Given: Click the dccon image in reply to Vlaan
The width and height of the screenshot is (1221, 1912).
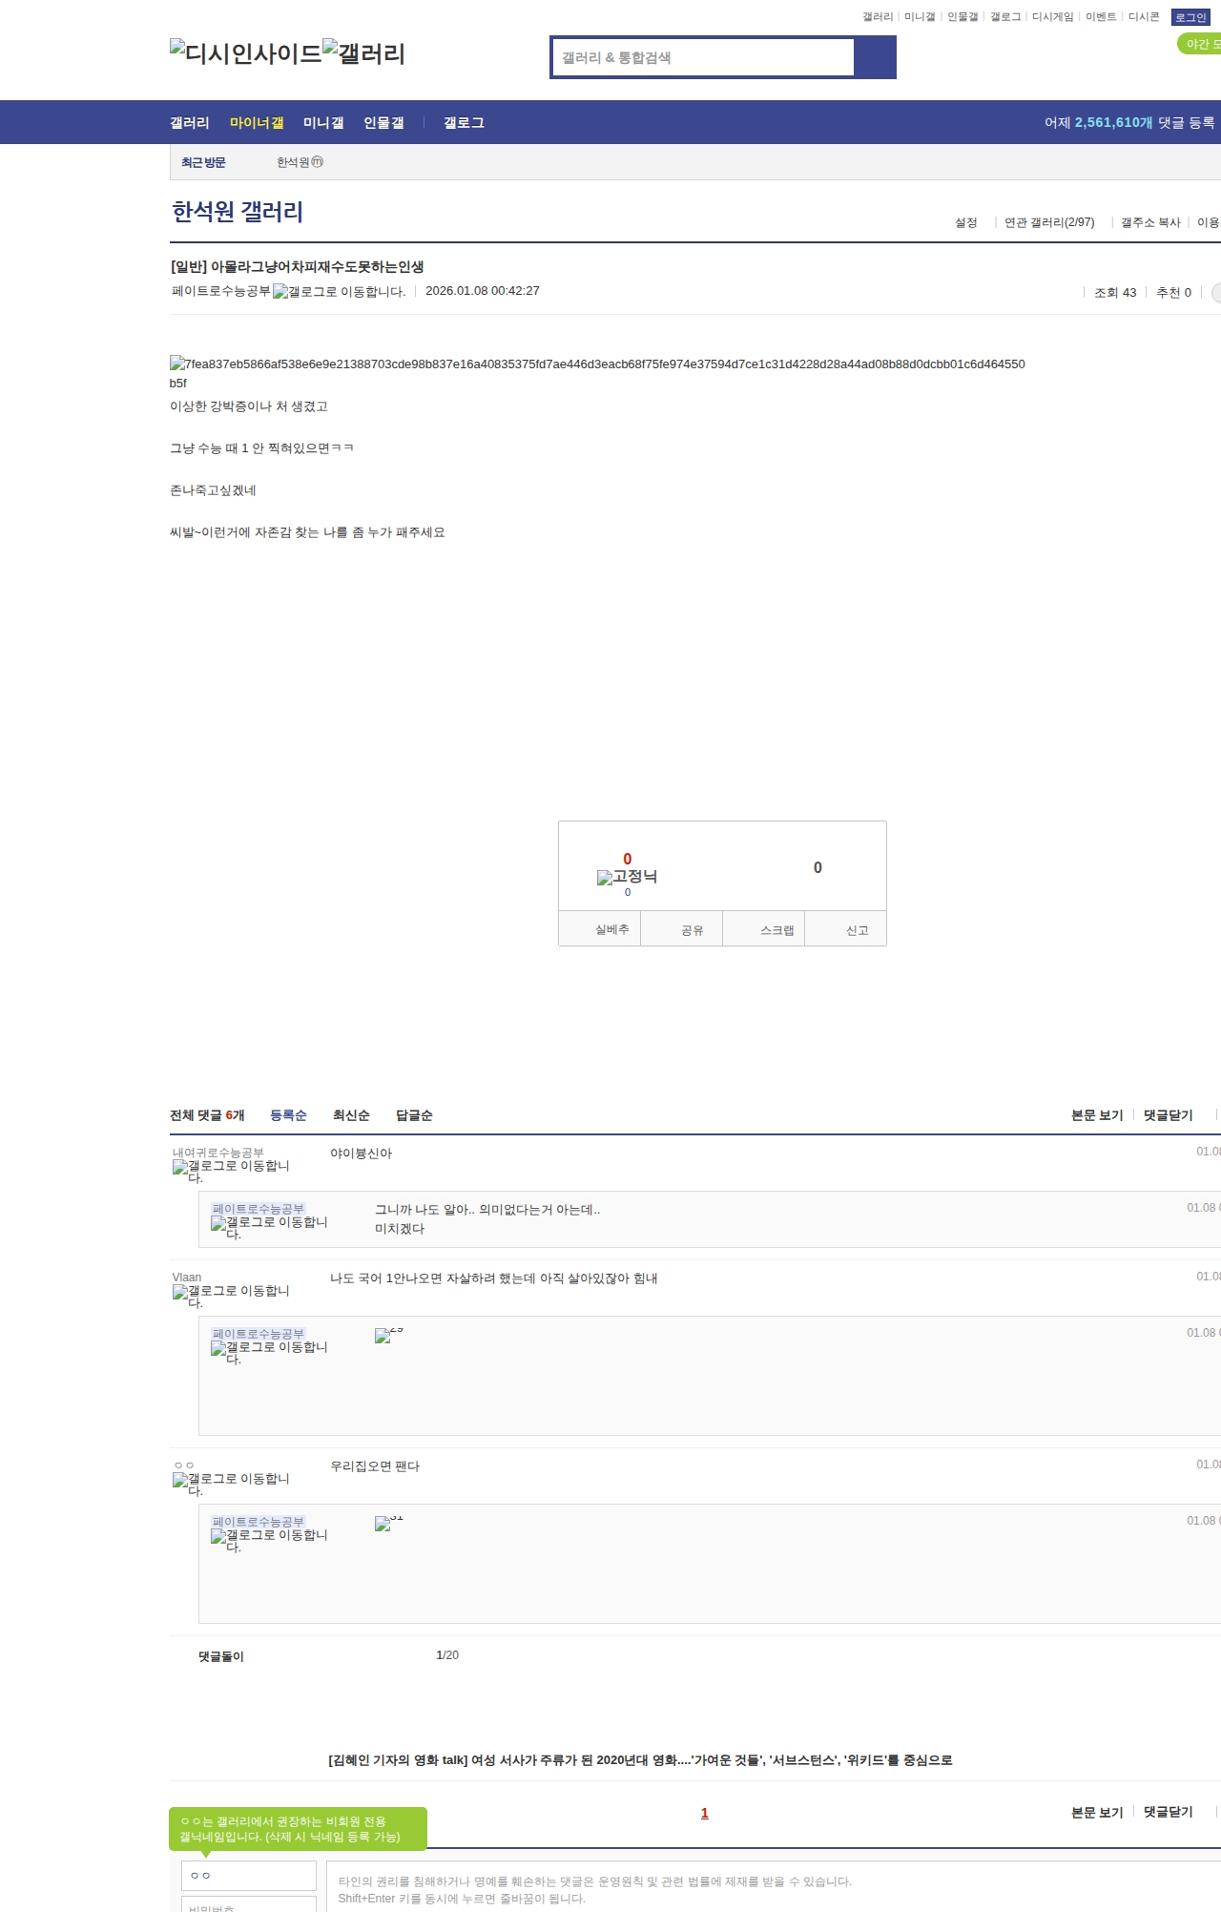Looking at the screenshot, I should point(389,1336).
